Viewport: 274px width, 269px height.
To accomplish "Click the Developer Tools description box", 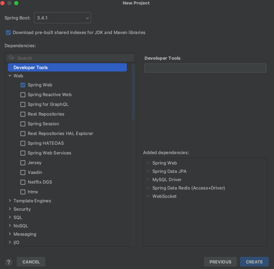I will click(x=205, y=68).
